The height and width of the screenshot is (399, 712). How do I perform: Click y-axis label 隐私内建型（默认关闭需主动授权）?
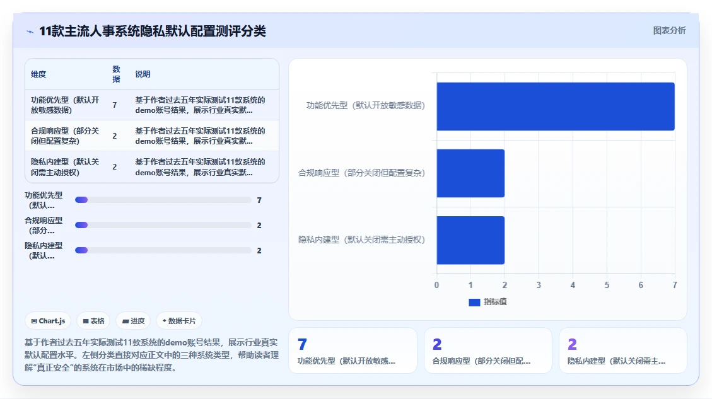click(361, 240)
